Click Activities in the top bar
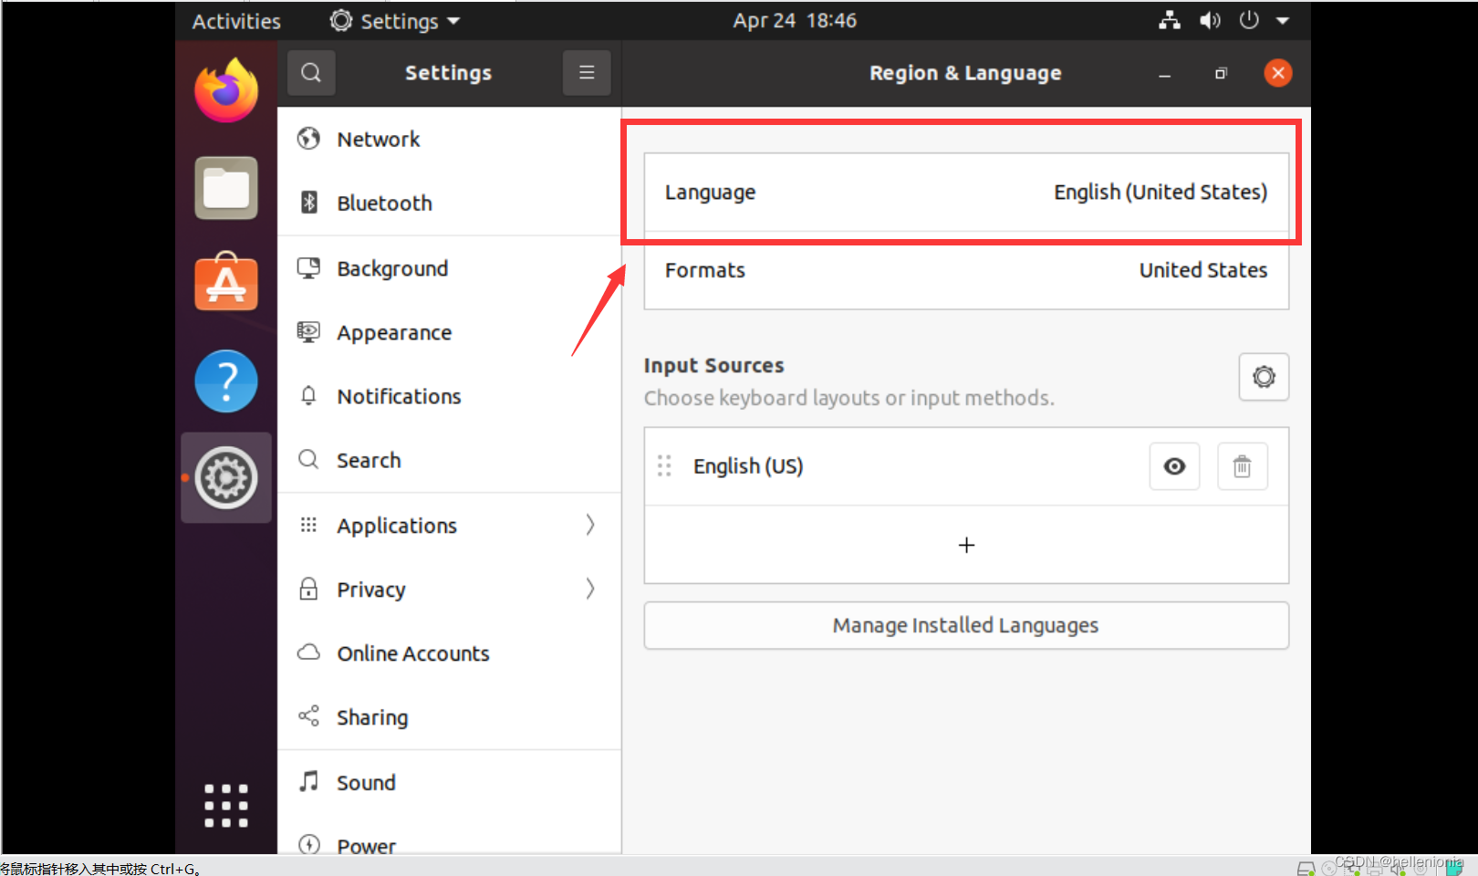1478x876 pixels. click(x=234, y=20)
